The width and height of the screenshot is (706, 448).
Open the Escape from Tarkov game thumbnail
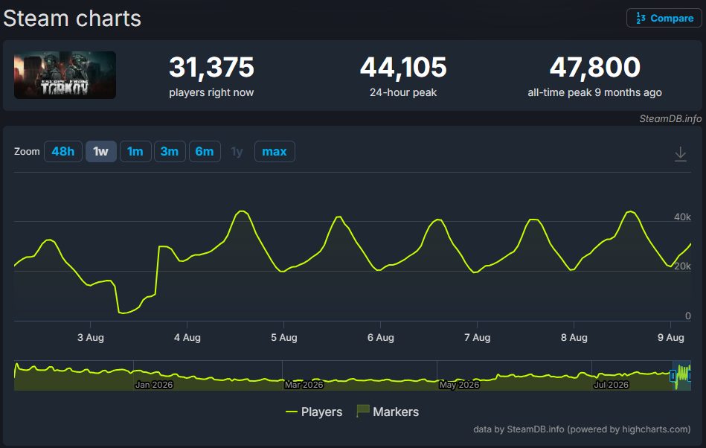click(x=65, y=74)
